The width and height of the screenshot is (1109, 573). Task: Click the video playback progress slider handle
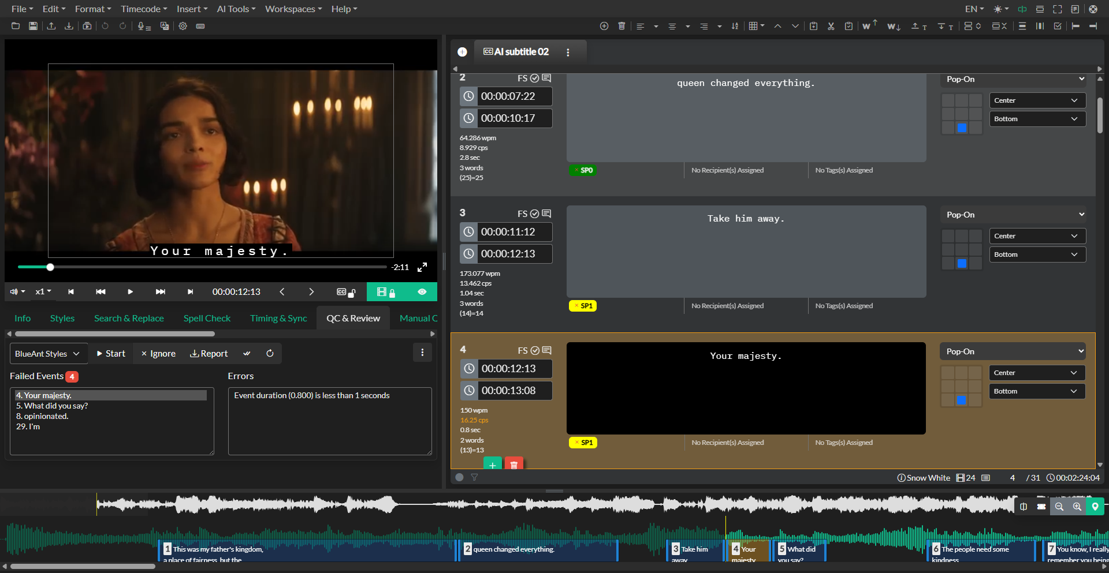pos(50,267)
